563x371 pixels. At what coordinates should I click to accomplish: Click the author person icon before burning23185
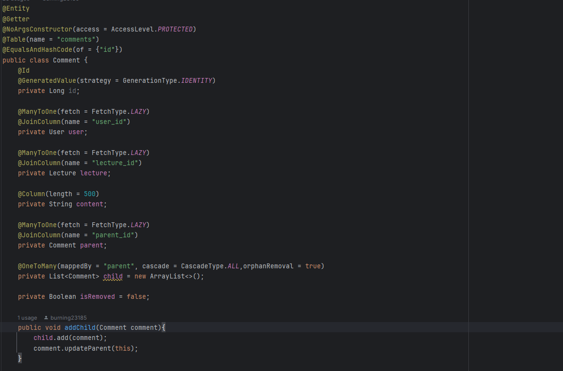tap(46, 318)
